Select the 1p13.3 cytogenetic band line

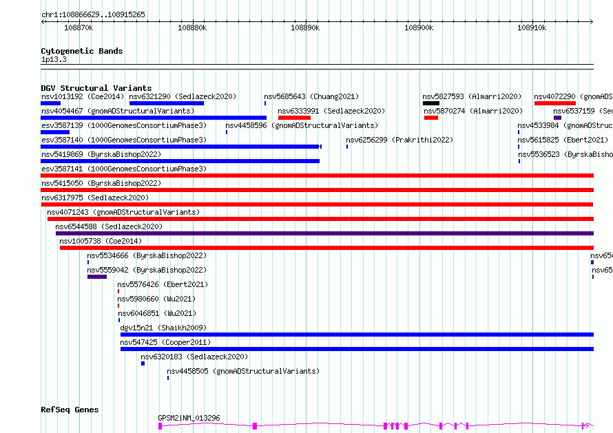pos(317,67)
